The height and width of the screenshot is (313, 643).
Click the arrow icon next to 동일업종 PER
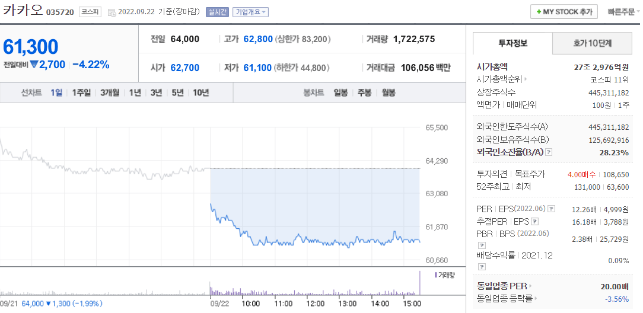pyautogui.click(x=530, y=286)
